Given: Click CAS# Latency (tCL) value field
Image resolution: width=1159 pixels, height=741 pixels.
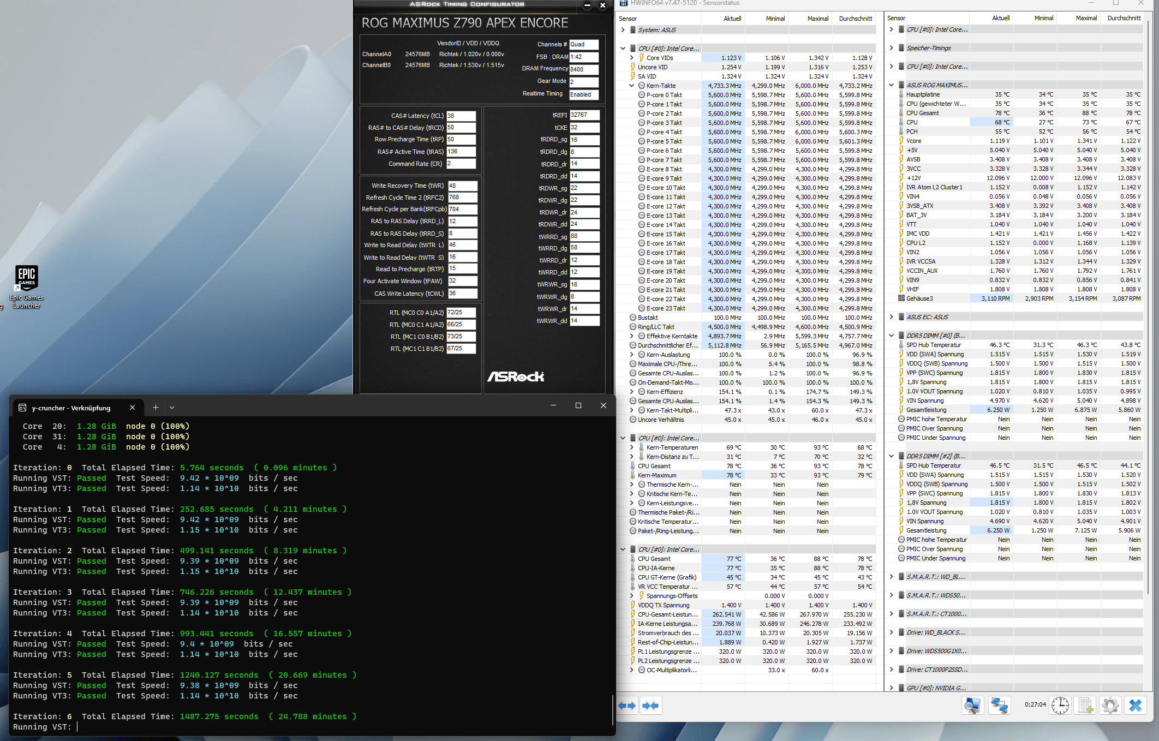Looking at the screenshot, I should [x=461, y=116].
